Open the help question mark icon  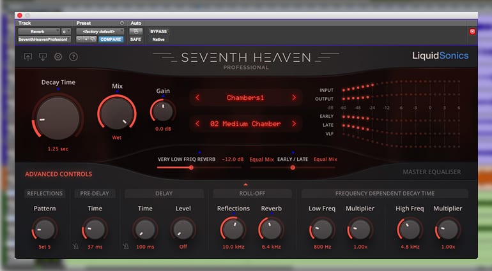73,57
